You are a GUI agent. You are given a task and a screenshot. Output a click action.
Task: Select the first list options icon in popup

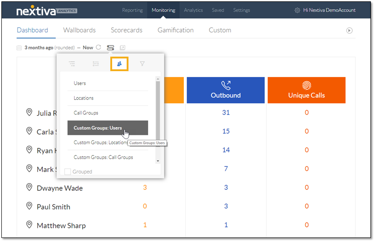click(x=72, y=64)
